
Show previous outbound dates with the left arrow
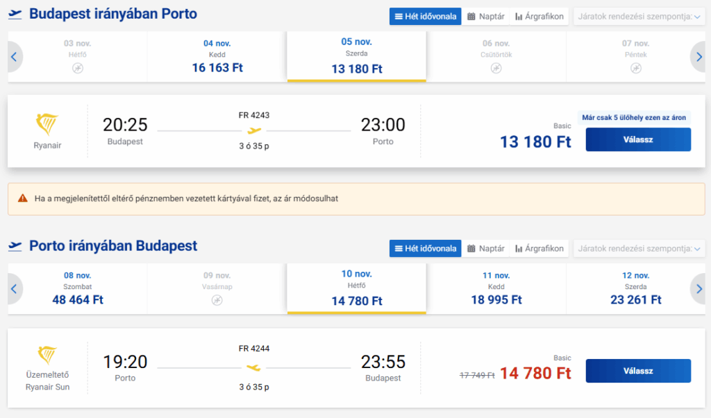tap(14, 57)
